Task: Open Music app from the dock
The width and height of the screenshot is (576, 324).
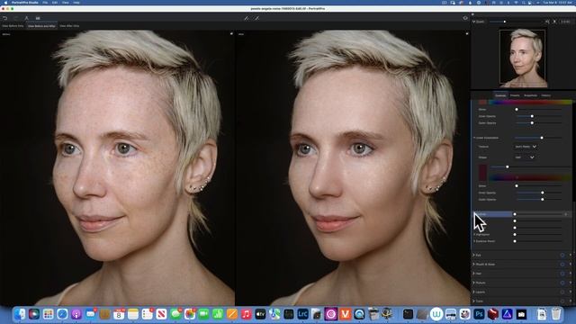Action: pyautogui.click(x=246, y=314)
